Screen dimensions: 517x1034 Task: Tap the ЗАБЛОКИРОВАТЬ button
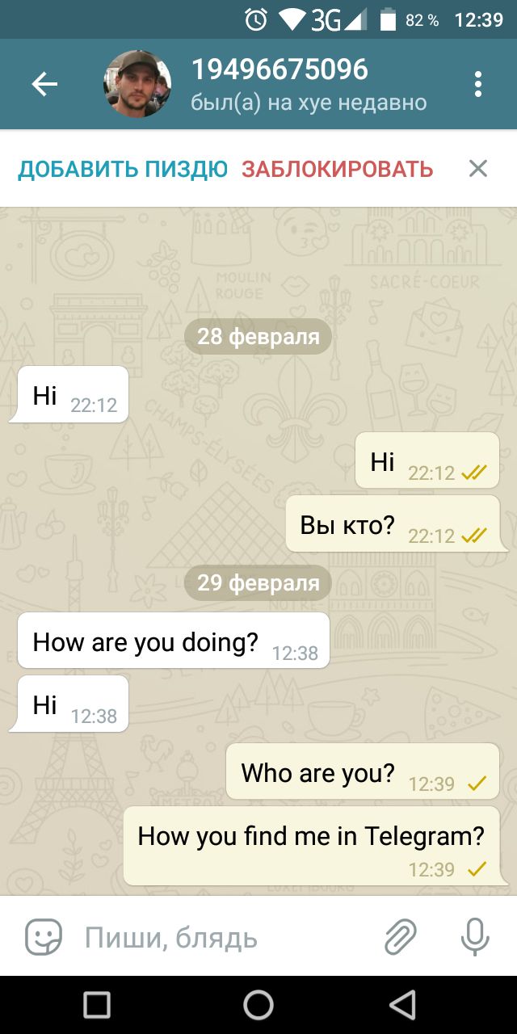click(338, 169)
